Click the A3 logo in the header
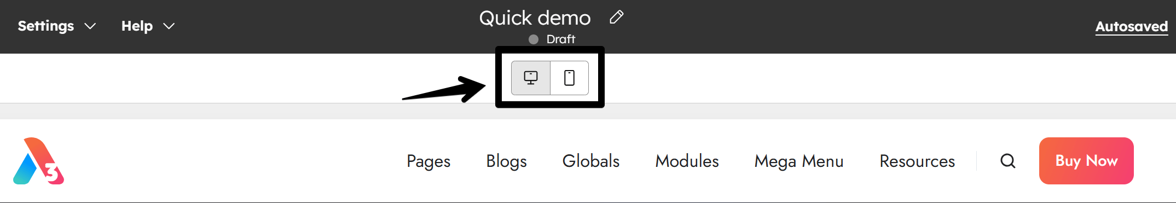The width and height of the screenshot is (1176, 203). pyautogui.click(x=38, y=161)
